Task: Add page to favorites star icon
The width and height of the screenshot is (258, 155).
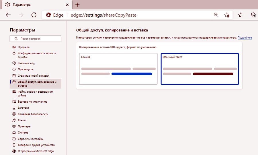Action: pyautogui.click(x=227, y=15)
